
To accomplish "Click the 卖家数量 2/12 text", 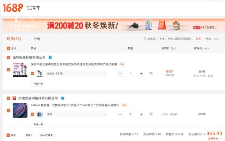I will point(129,134).
